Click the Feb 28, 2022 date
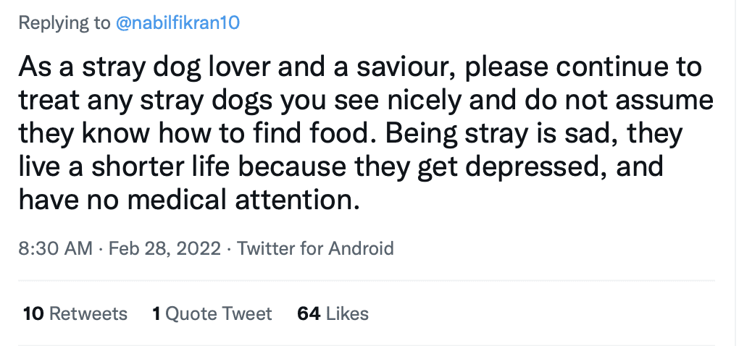 pos(164,249)
